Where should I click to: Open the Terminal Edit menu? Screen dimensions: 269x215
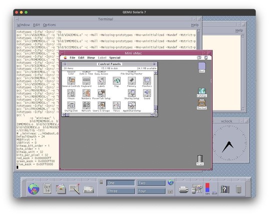tap(37, 25)
